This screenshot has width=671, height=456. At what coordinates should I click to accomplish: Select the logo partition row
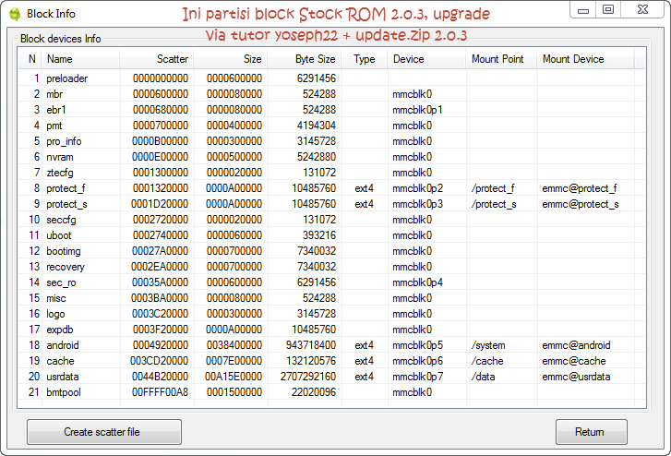332,314
